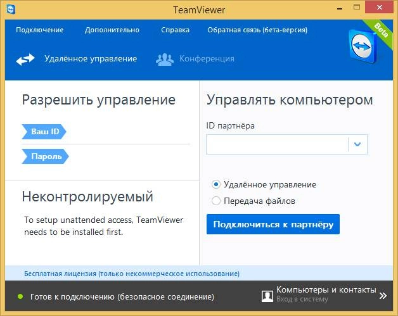This screenshot has width=398, height=316.
Task: Click Компьютеры и контакты label
Action: coord(326,289)
